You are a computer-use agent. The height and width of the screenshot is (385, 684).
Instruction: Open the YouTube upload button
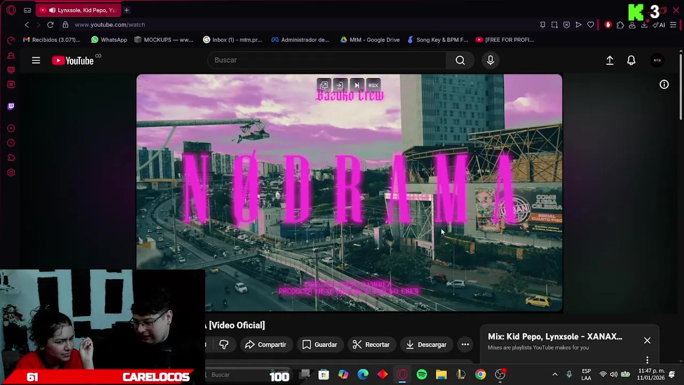pyautogui.click(x=610, y=60)
